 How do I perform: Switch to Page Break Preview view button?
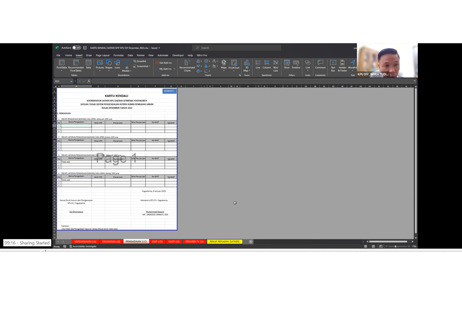tap(381, 247)
